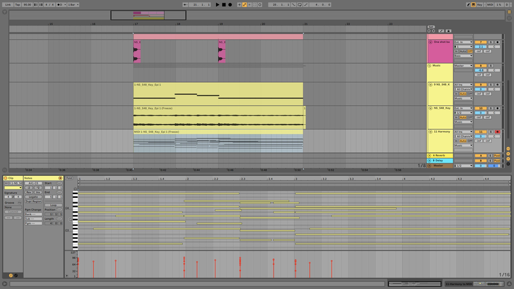Toggle Lock Envelopes icon above tracks
The width and height of the screenshot is (514, 289).
pos(448,31)
